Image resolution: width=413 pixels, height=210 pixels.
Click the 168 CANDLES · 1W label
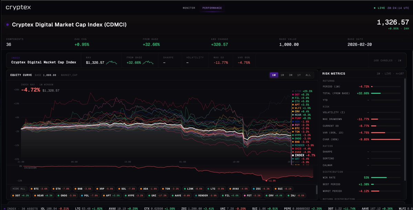(x=387, y=61)
